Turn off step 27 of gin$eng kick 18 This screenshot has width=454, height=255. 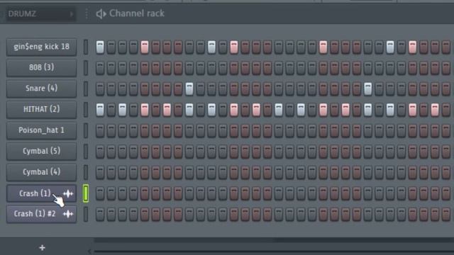(x=390, y=47)
